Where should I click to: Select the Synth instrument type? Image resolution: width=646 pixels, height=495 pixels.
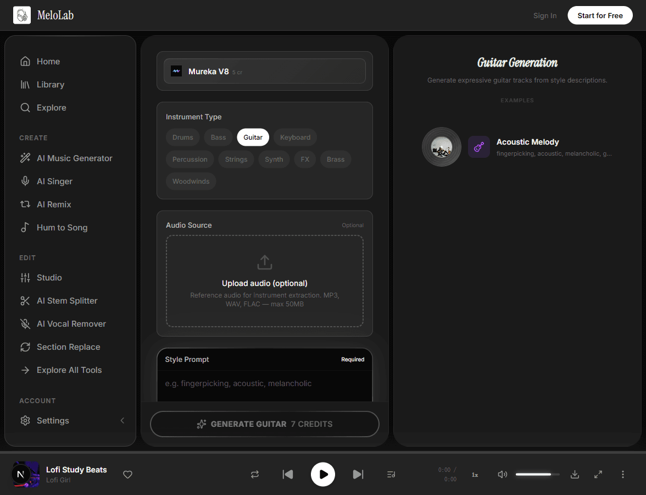274,159
